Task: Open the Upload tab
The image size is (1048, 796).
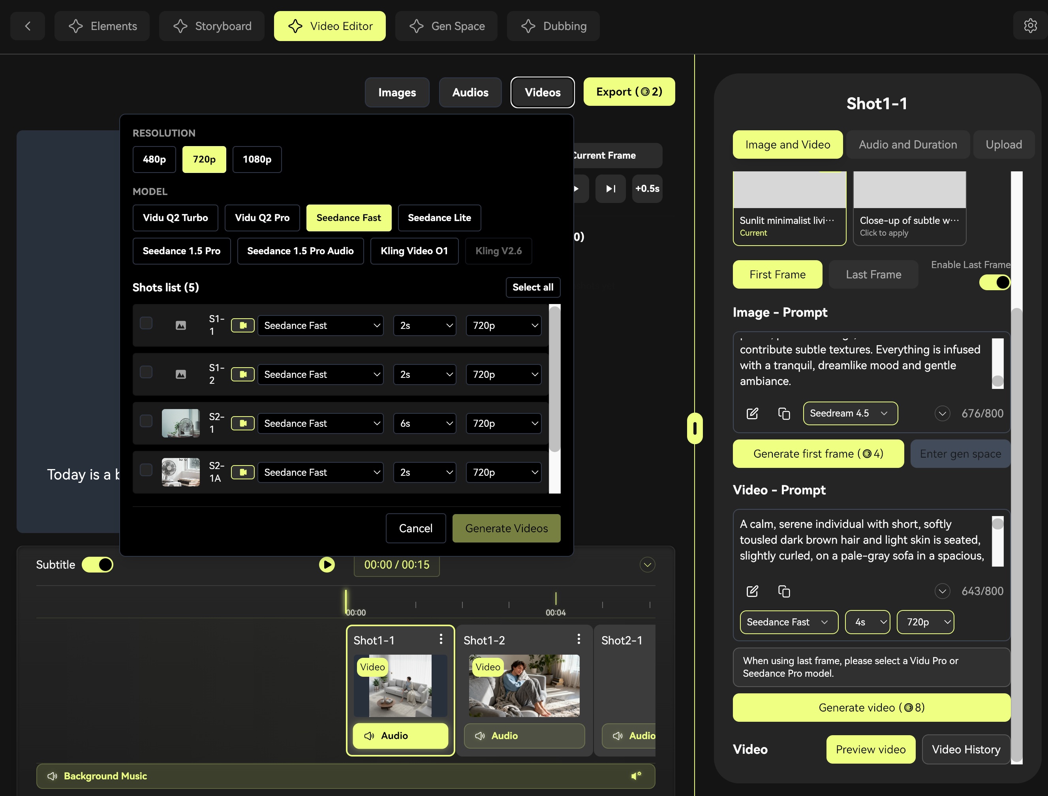Action: coord(1004,145)
